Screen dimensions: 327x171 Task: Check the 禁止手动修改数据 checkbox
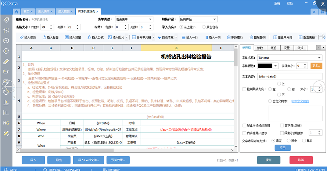point(245,125)
